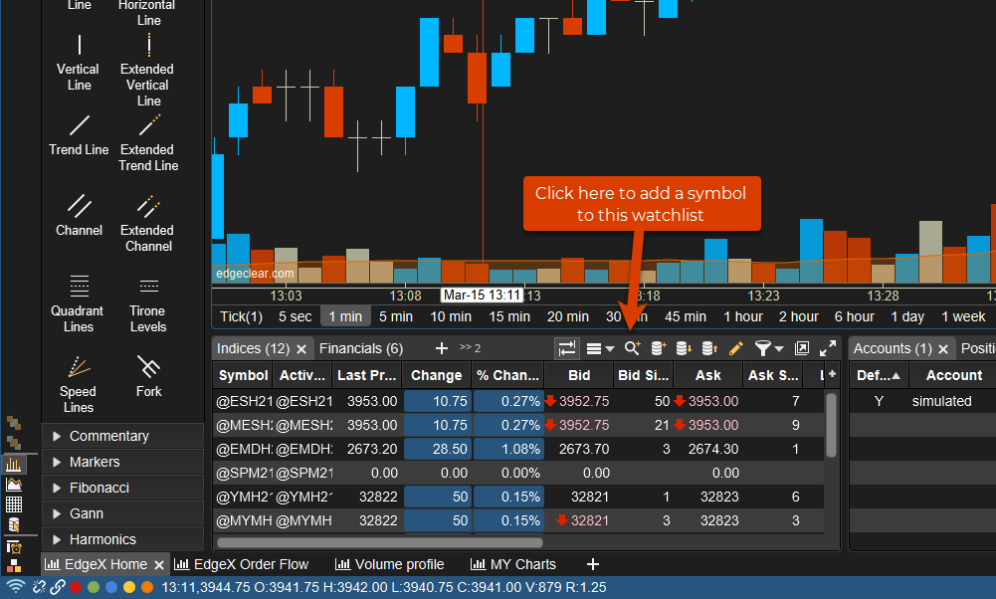Select the Fork drawing tool

pyautogui.click(x=148, y=376)
